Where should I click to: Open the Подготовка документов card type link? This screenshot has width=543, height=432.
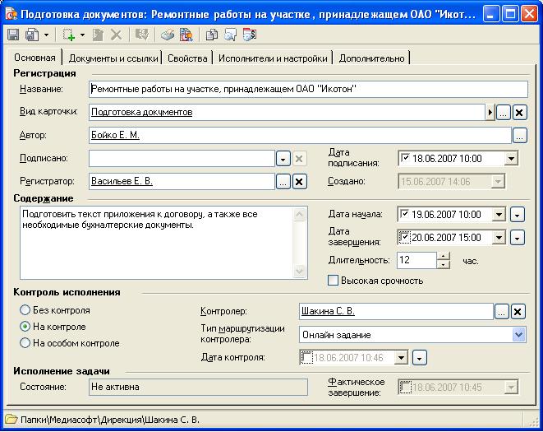[141, 112]
